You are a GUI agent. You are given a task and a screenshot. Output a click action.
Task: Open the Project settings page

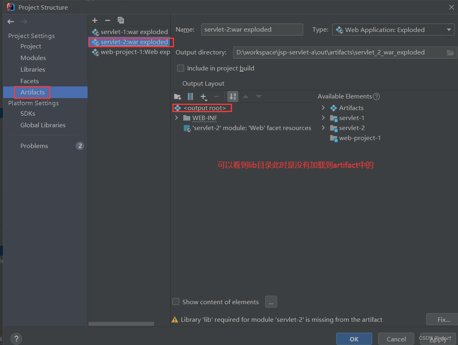coord(31,46)
